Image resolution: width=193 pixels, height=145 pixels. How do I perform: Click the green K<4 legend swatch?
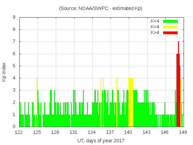pos(170,21)
